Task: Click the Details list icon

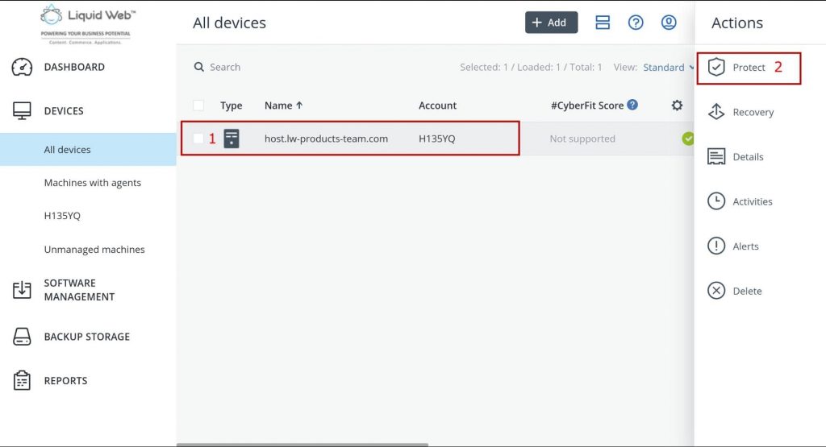Action: 716,157
